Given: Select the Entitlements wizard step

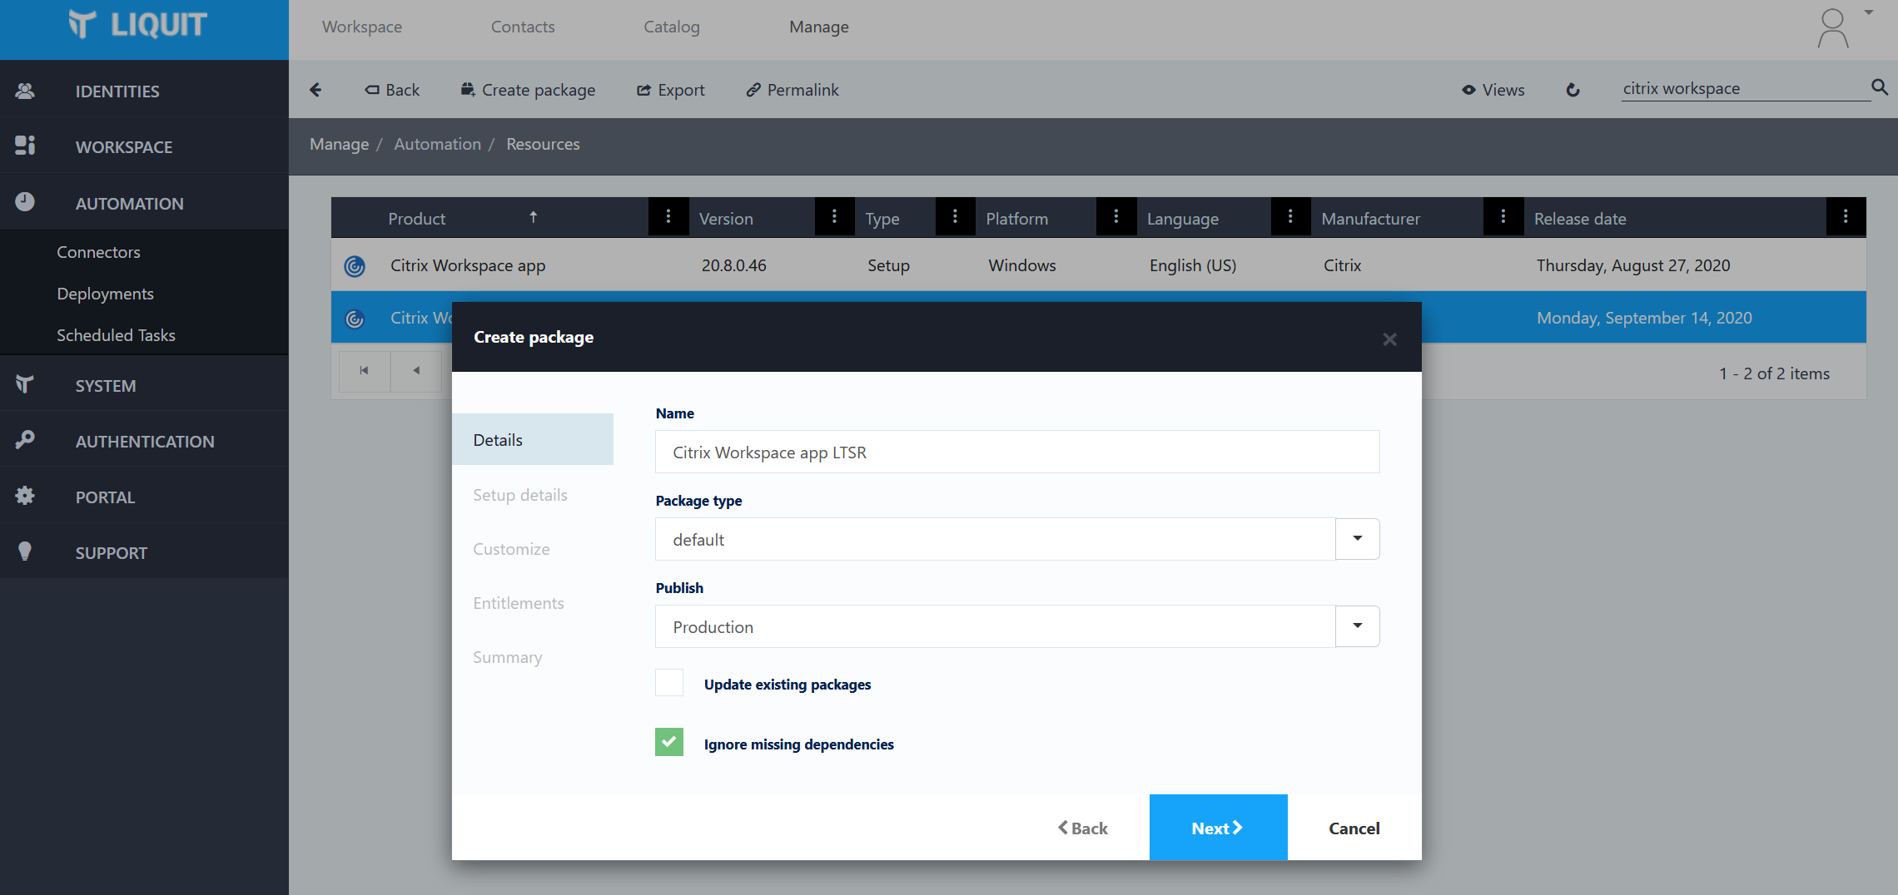Looking at the screenshot, I should pyautogui.click(x=519, y=603).
